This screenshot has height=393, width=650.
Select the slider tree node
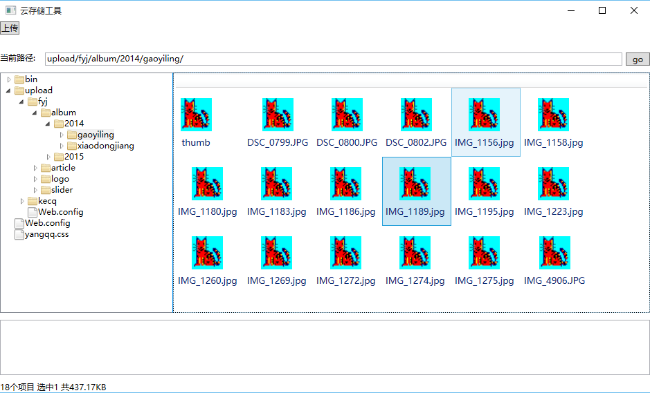(x=62, y=191)
